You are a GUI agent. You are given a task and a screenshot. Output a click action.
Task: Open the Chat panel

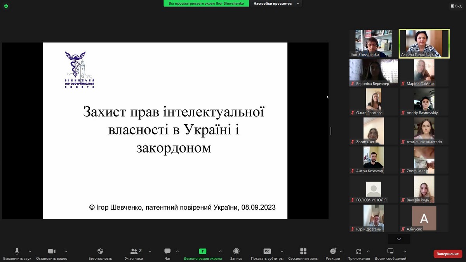coord(167,252)
